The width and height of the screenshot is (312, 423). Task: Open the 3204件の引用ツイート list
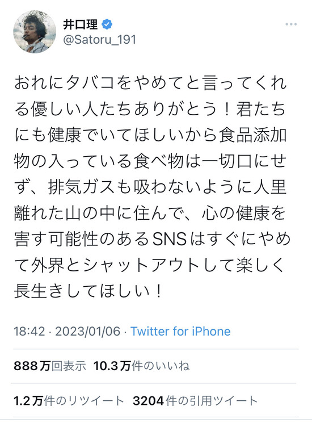195,401
